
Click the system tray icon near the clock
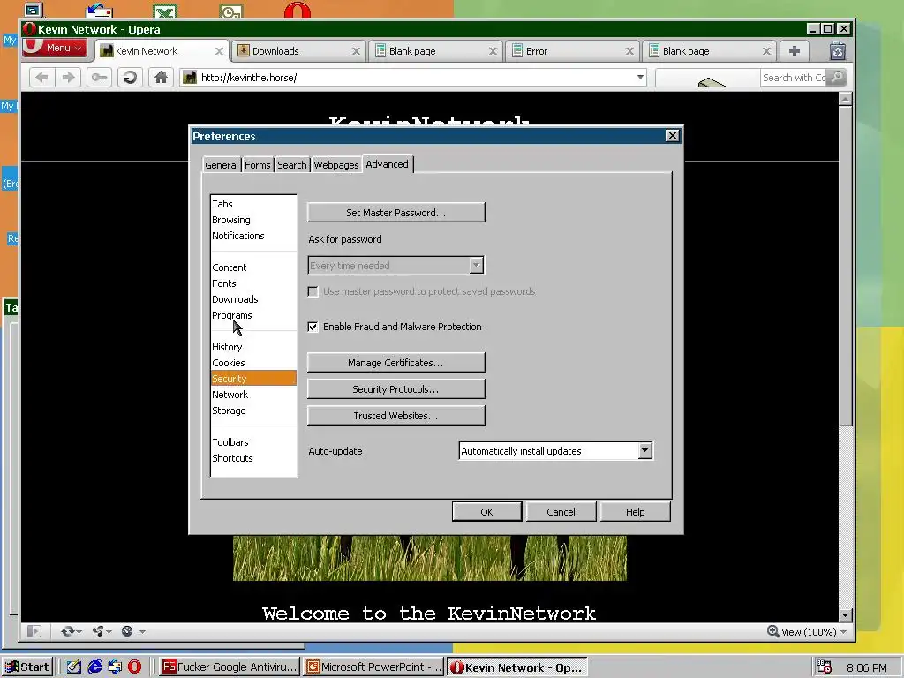pyautogui.click(x=825, y=667)
